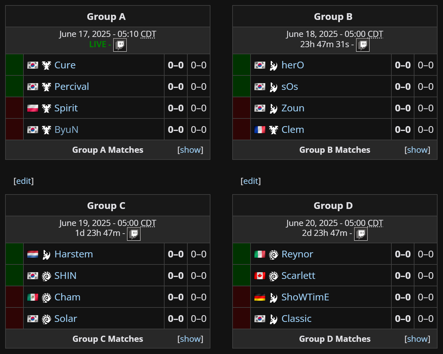Click the Terran race icon beside Cure

(47, 65)
